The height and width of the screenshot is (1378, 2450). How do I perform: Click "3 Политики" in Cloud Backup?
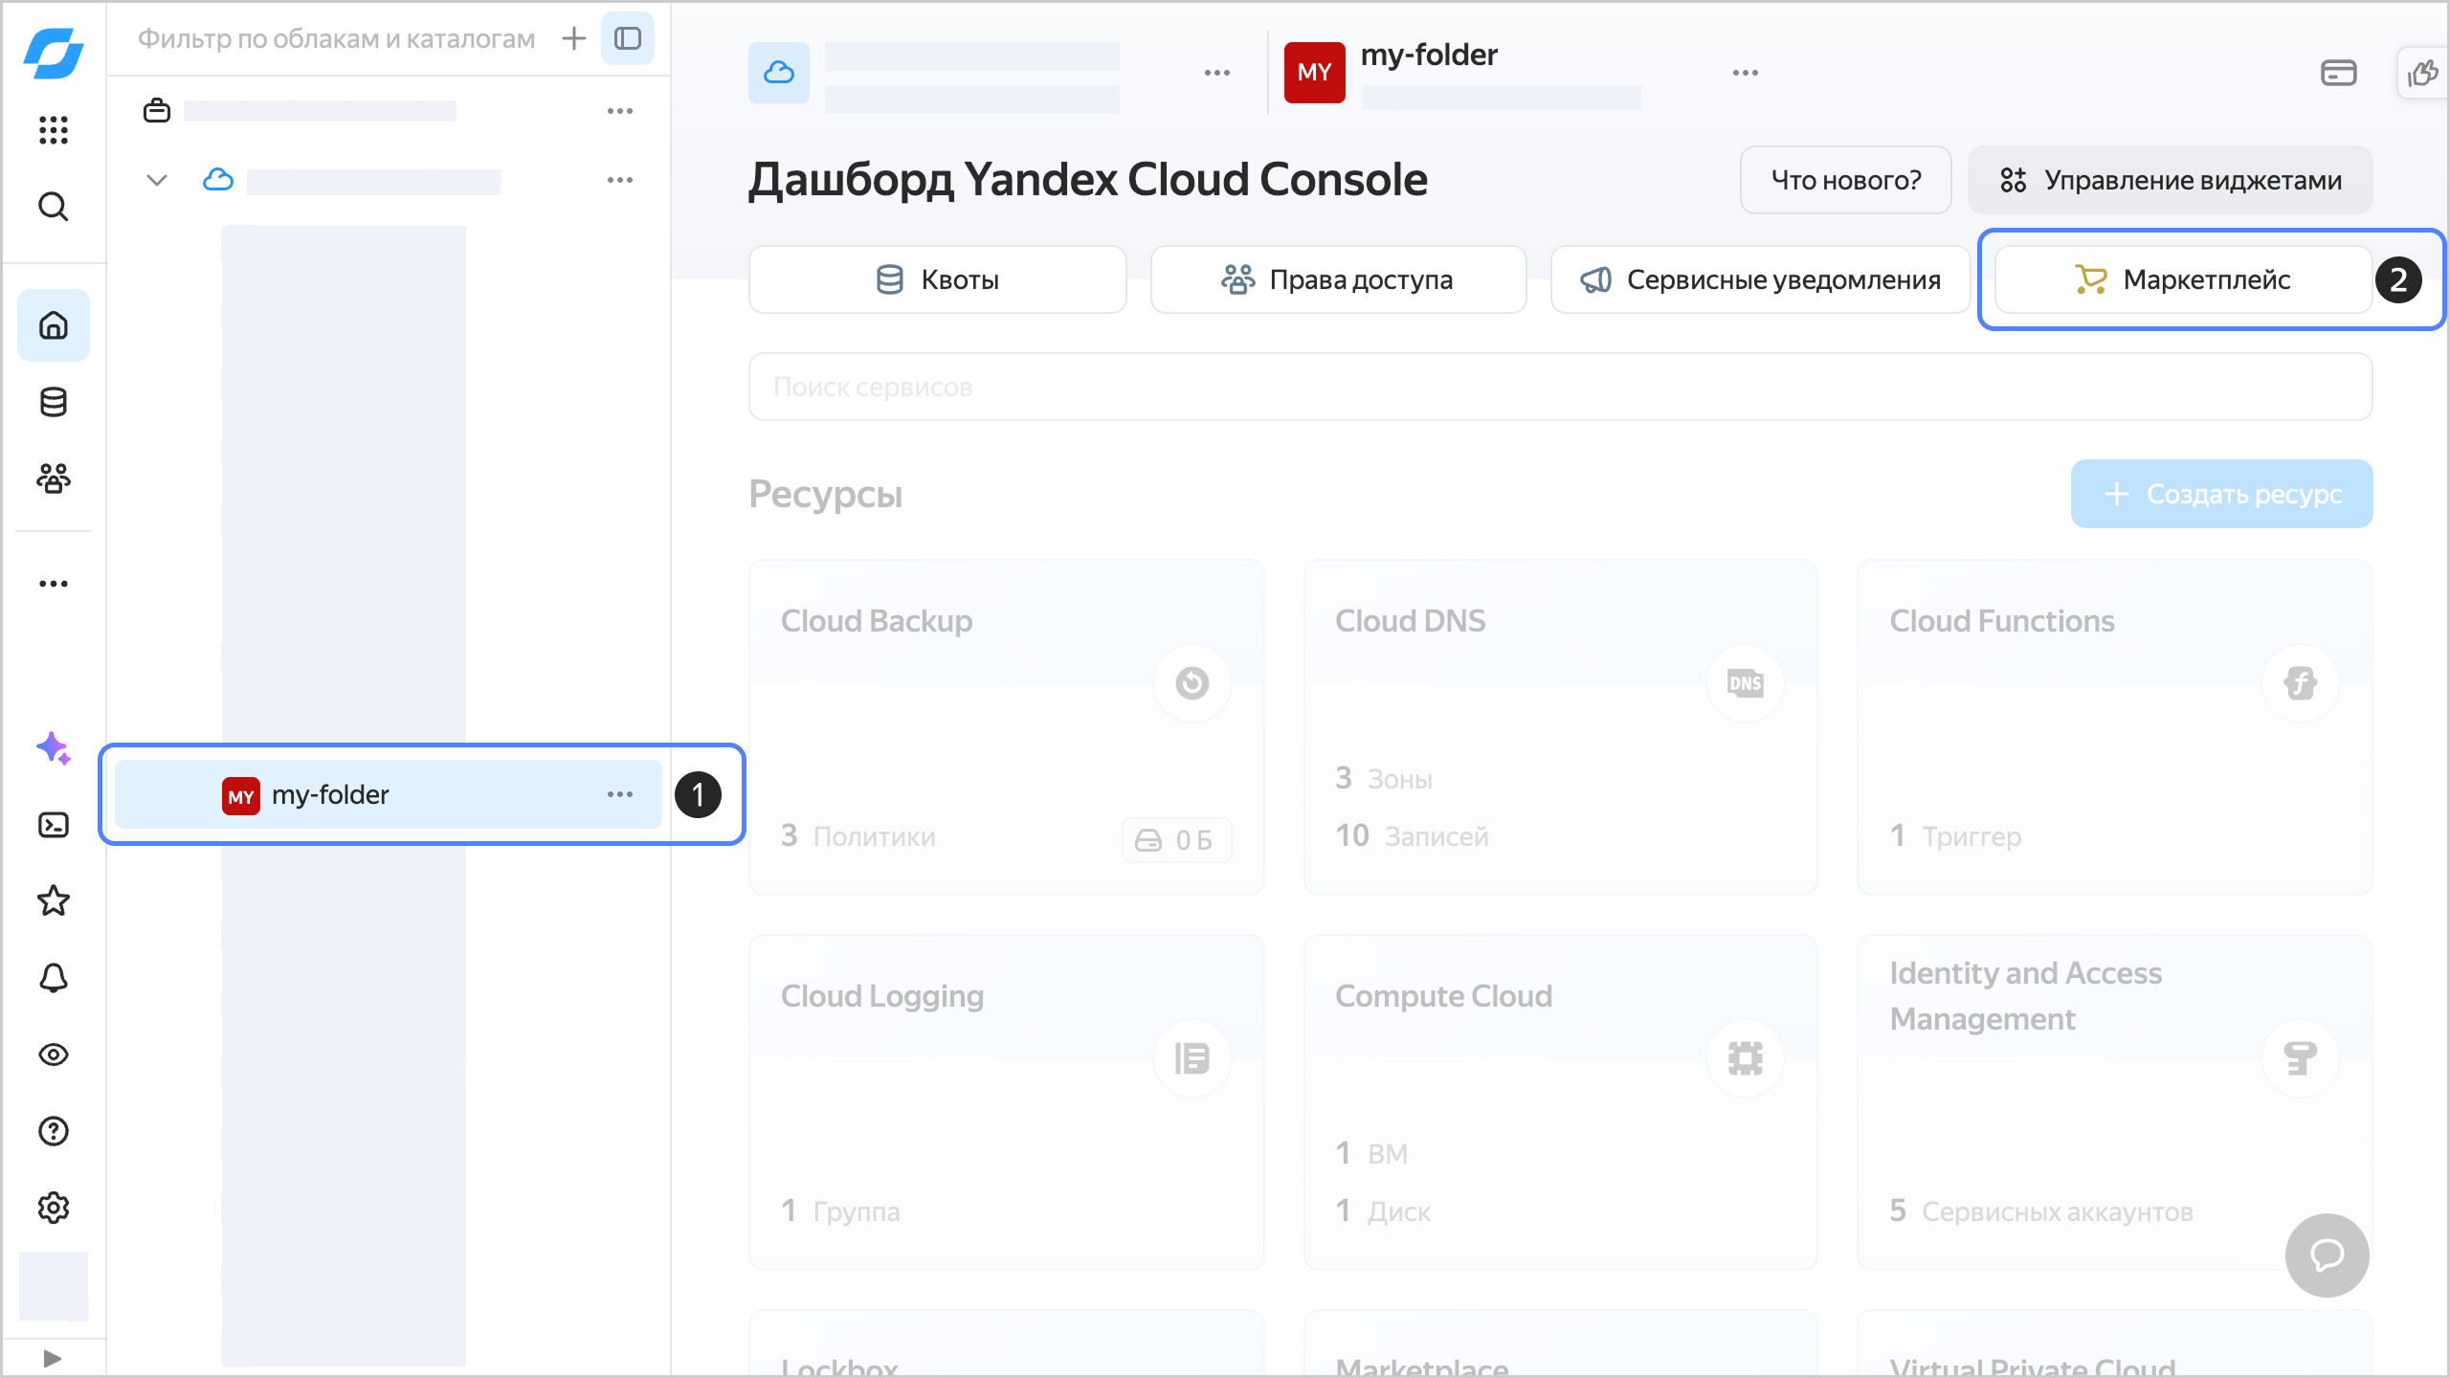coord(858,836)
